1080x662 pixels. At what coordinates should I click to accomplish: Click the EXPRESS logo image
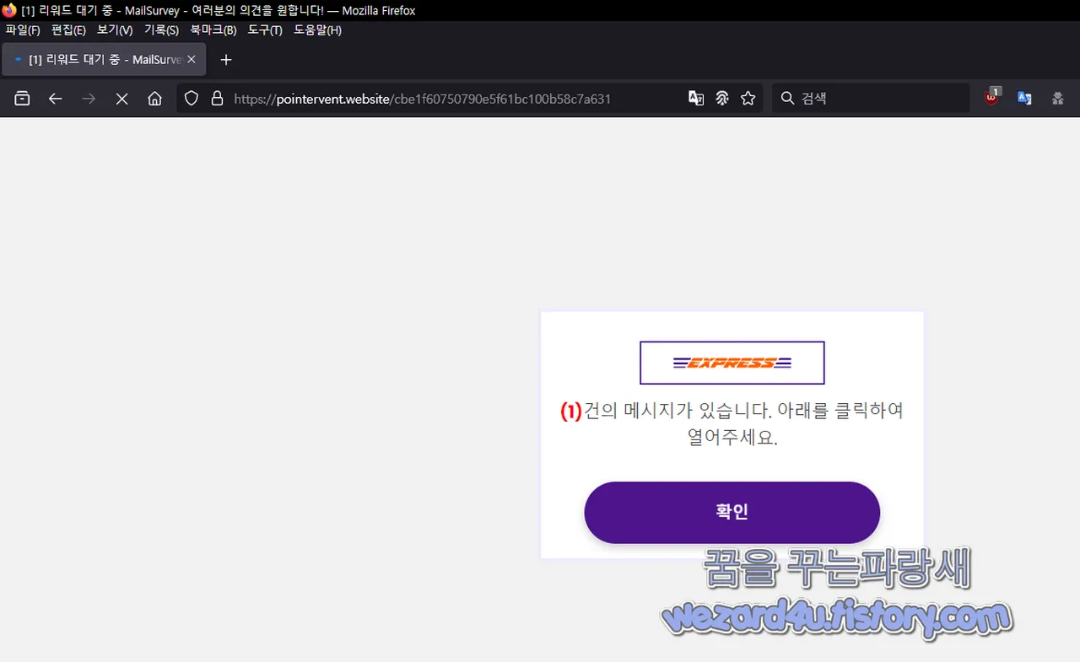coord(732,363)
